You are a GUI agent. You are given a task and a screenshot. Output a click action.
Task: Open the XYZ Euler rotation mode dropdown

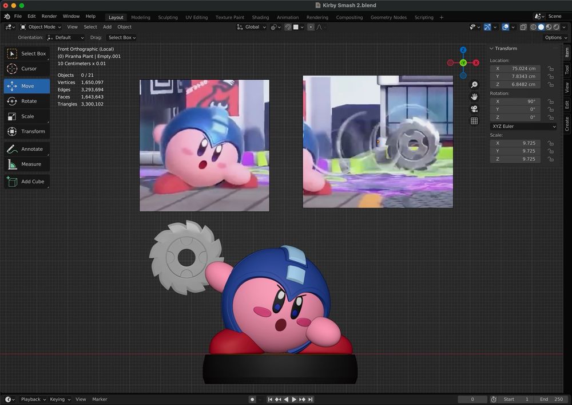[523, 127]
